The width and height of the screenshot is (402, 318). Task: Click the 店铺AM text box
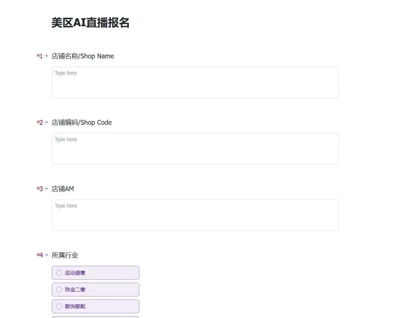195,215
